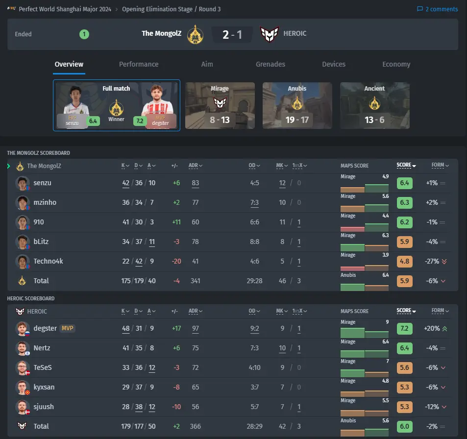Click degster's green form-up double chevron
Screen dimensions: 467x439
(444, 329)
